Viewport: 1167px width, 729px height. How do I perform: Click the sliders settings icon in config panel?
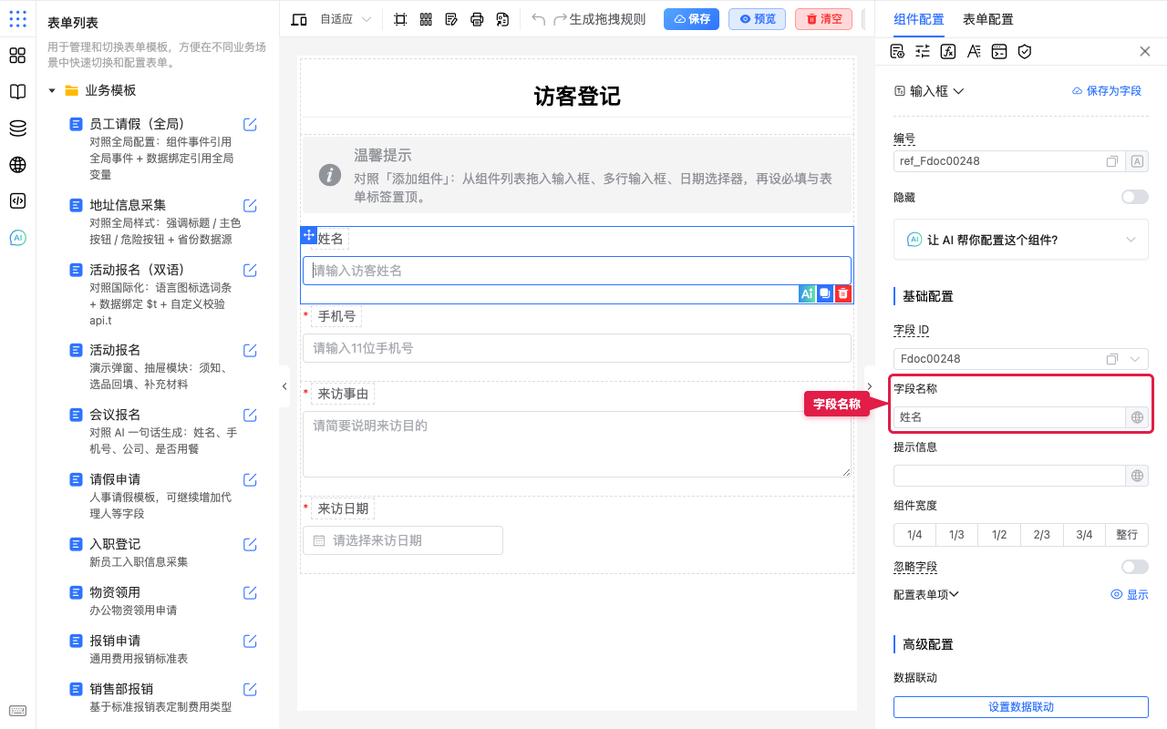(923, 51)
